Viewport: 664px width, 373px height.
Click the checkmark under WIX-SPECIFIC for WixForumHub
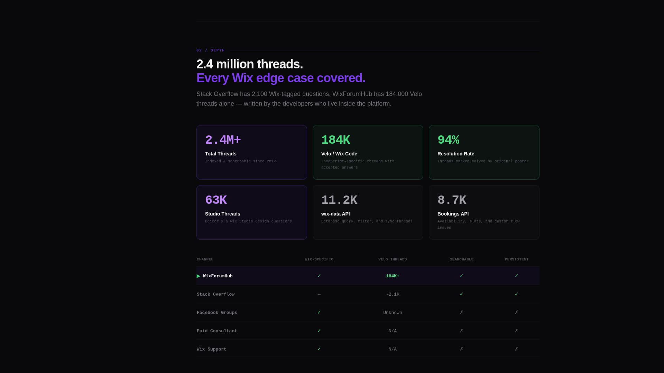[x=319, y=276]
